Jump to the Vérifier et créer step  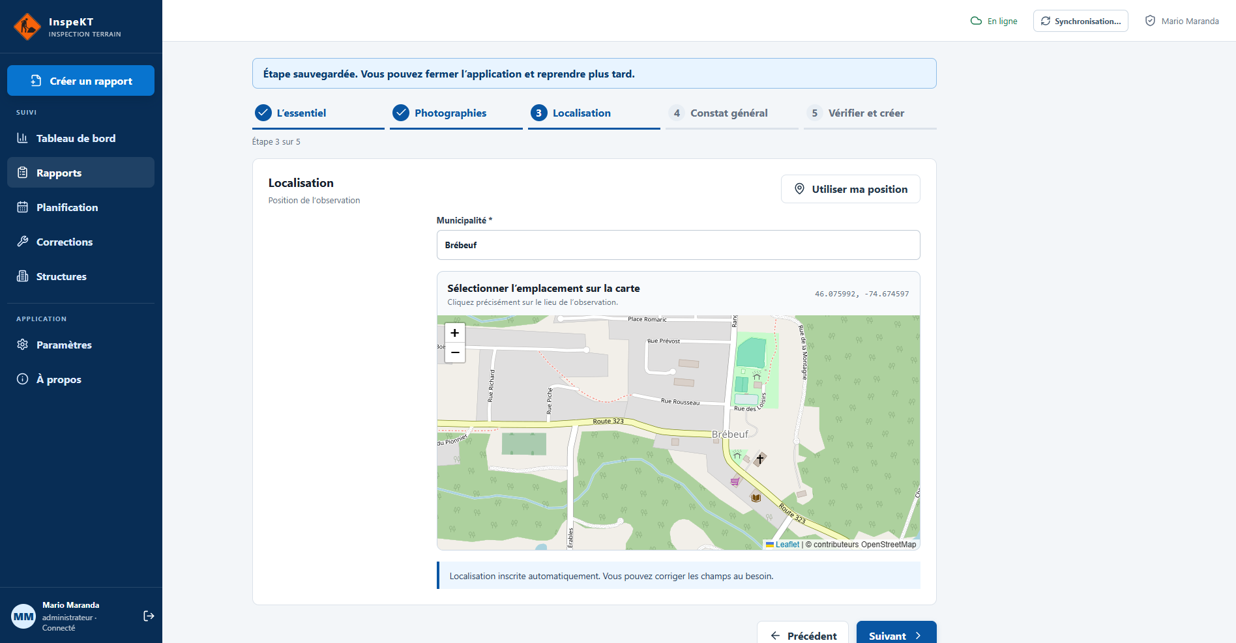[870, 113]
